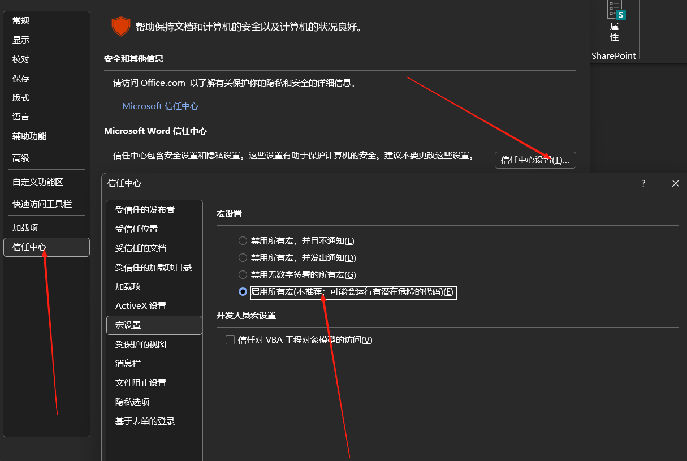Open the 受保护的视图 tab

coord(154,344)
